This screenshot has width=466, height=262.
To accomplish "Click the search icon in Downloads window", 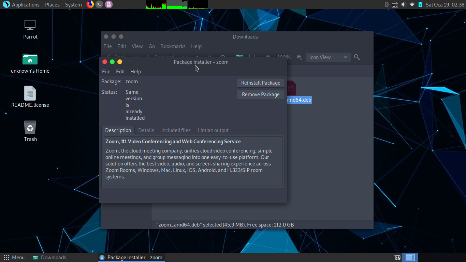I will coord(357,57).
